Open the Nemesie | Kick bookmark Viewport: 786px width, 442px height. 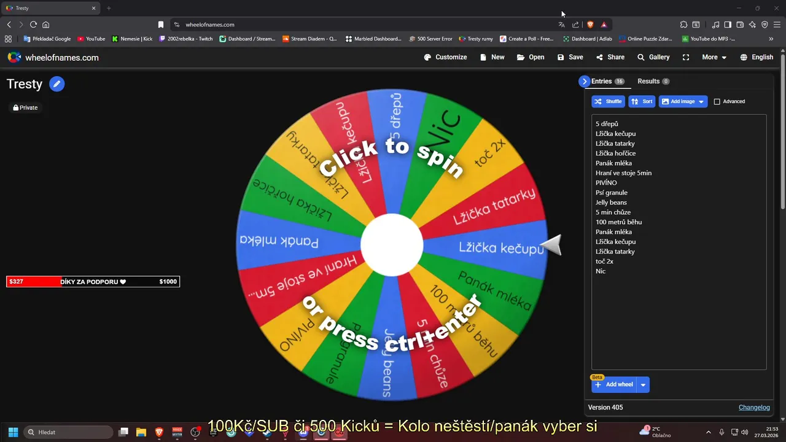pyautogui.click(x=132, y=39)
